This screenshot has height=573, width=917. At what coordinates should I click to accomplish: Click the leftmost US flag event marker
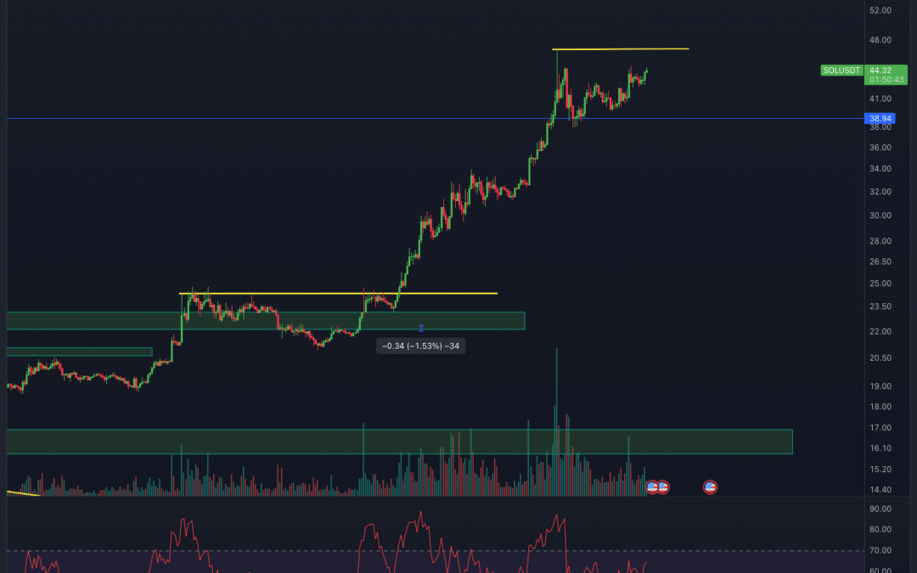(651, 487)
